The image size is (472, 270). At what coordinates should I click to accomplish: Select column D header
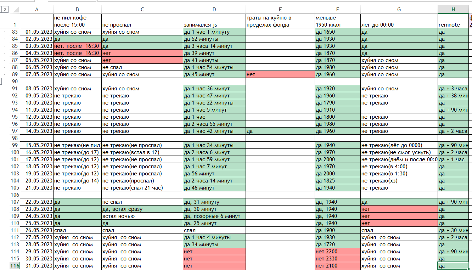pyautogui.click(x=214, y=10)
